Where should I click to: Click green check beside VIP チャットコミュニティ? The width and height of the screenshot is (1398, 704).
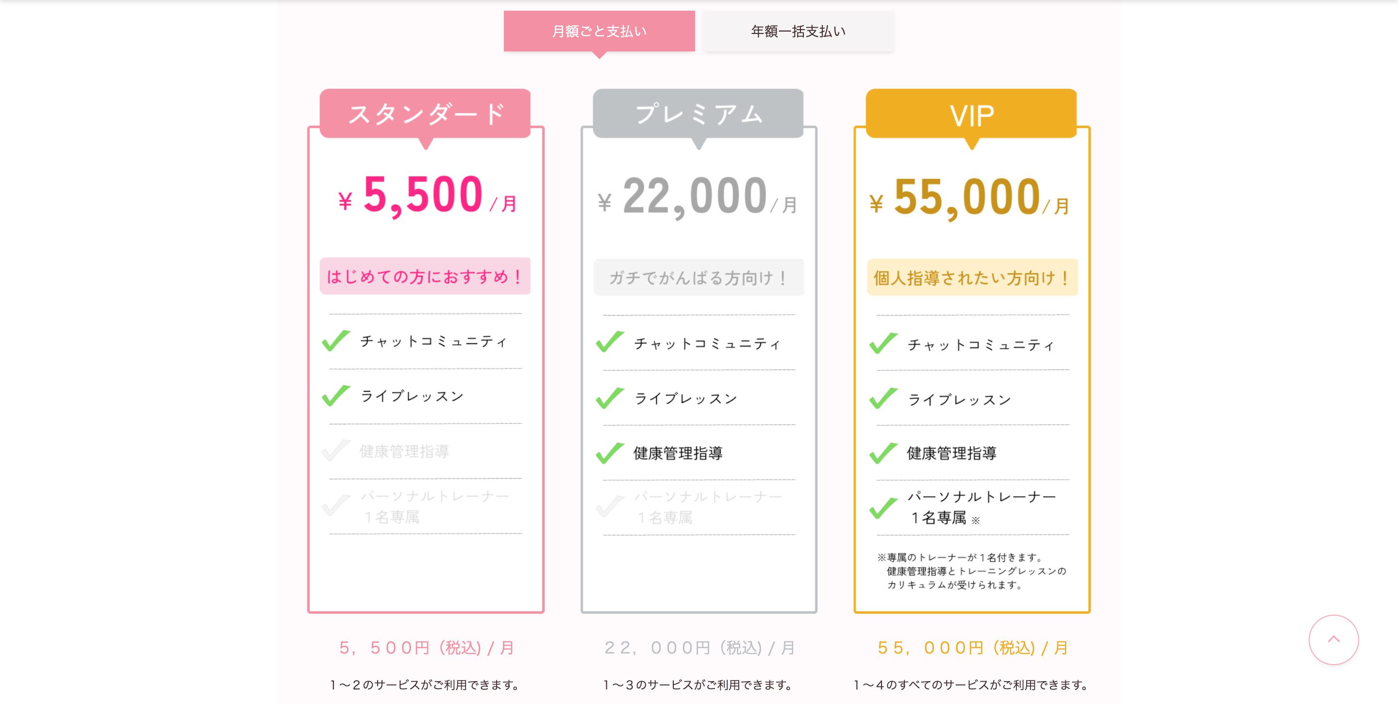click(x=883, y=344)
